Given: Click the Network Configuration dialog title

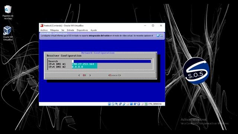Looking at the screenshot, I should pyautogui.click(x=98, y=53).
